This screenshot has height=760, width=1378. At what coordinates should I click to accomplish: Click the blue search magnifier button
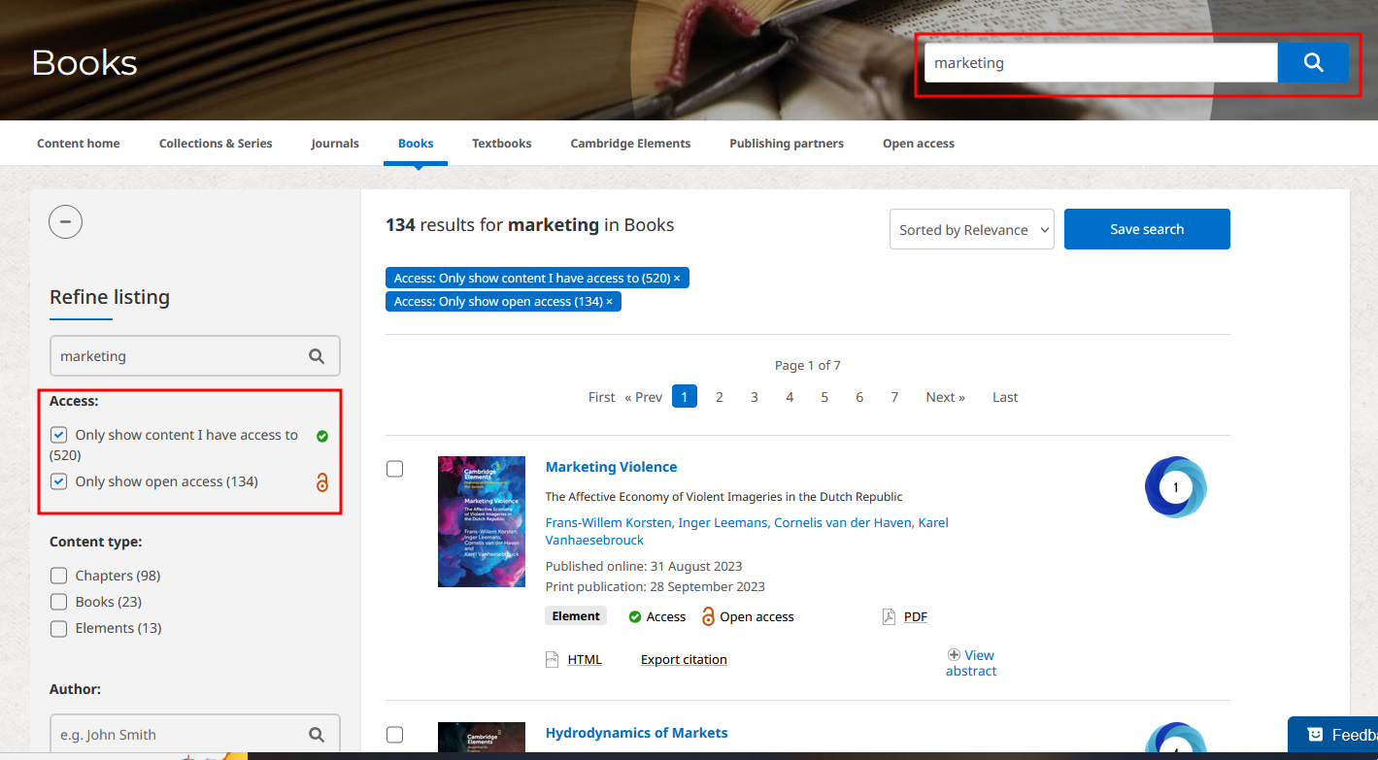[1313, 63]
